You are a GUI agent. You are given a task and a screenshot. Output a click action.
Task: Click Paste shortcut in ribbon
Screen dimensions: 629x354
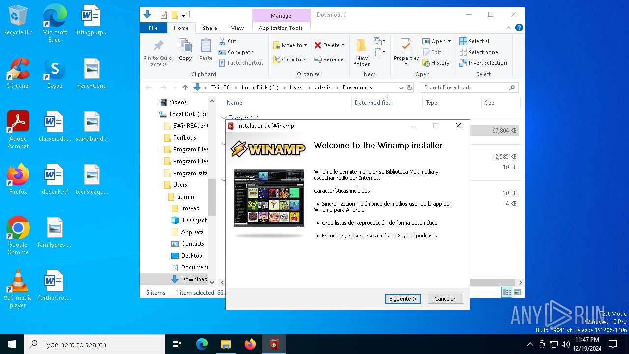coord(241,63)
